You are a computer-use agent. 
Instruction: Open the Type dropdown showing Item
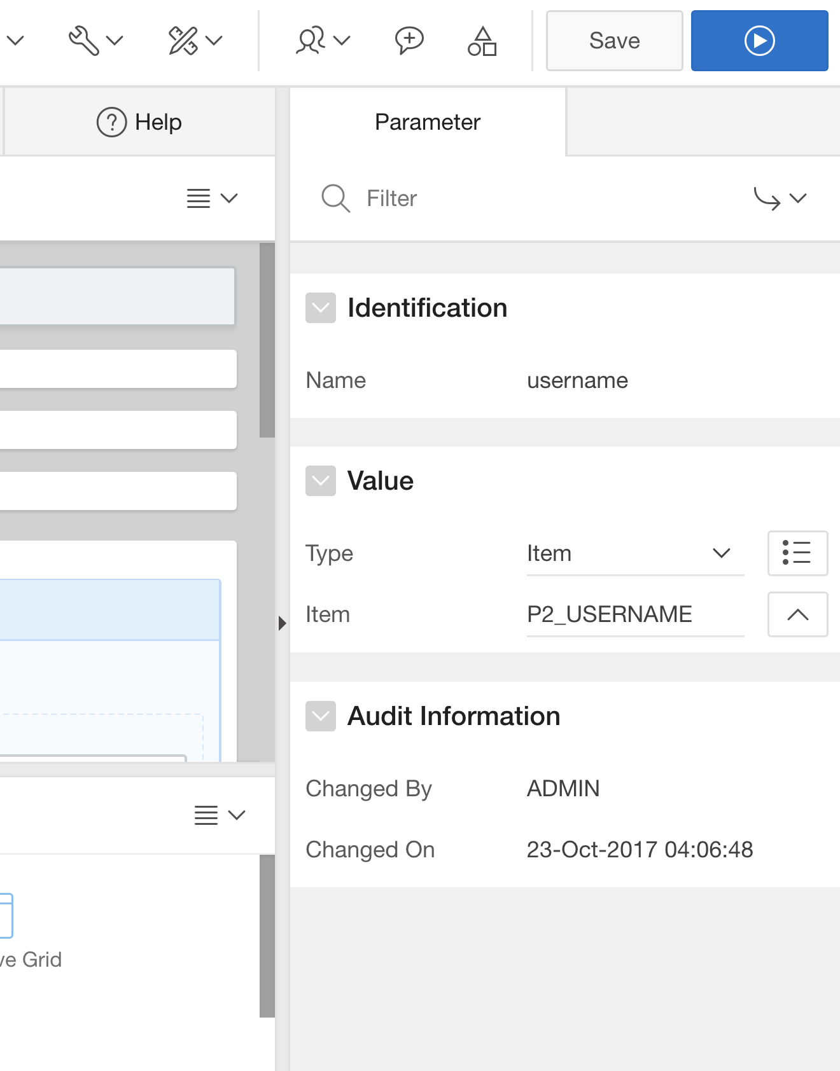(635, 553)
